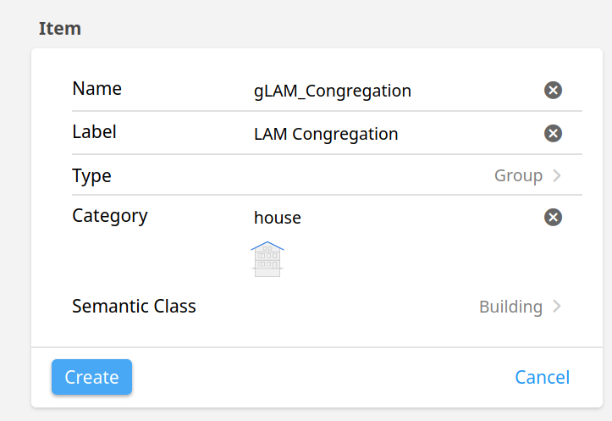
Task: Click the Create button
Action: pyautogui.click(x=91, y=377)
